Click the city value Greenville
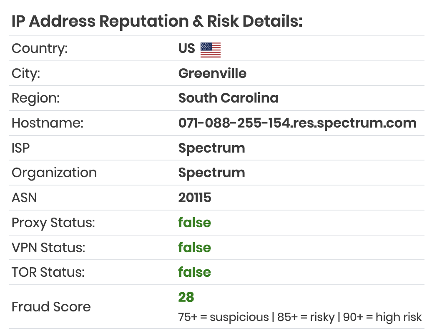 212,73
